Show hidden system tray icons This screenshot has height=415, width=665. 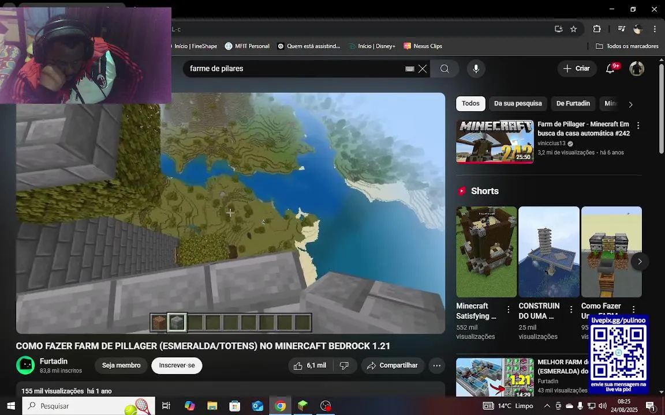[547, 406]
